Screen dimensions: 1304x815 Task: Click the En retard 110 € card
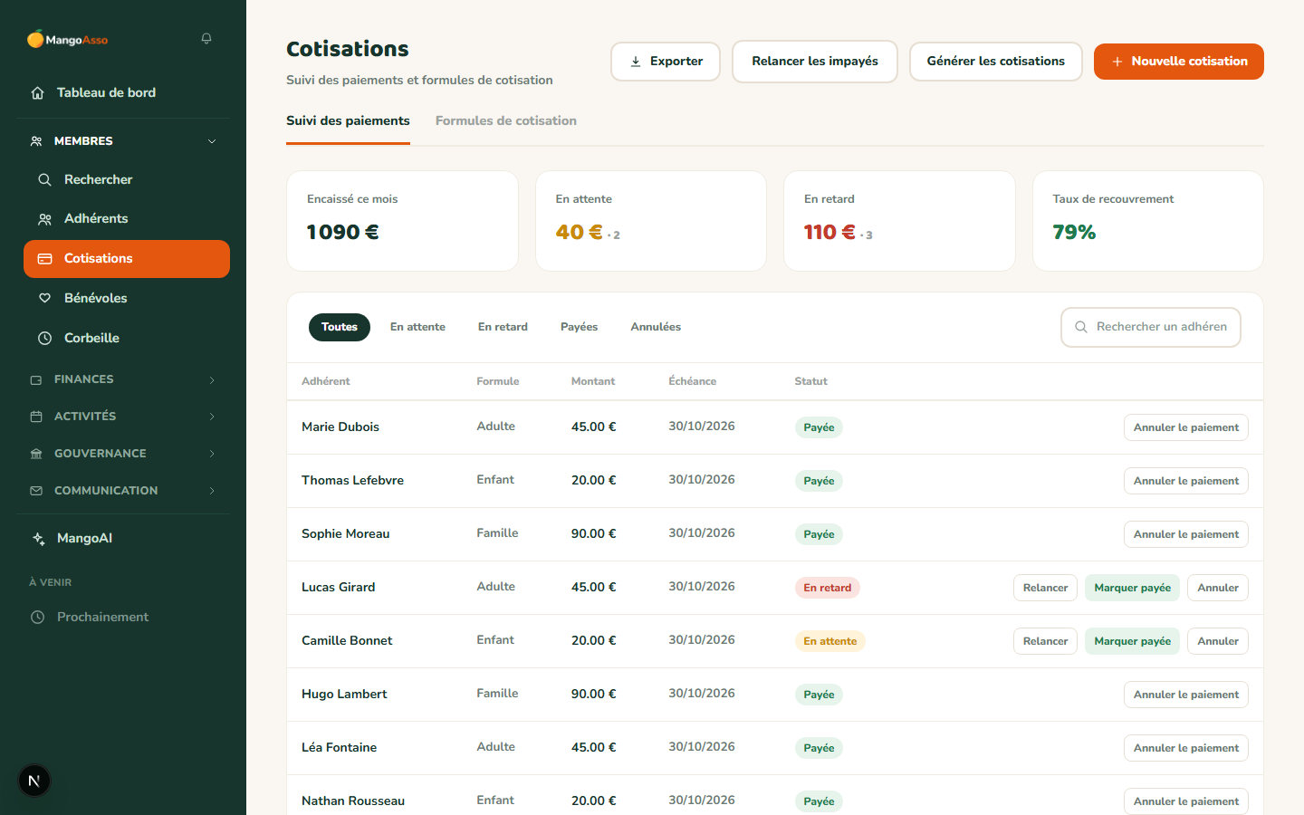[x=899, y=221]
